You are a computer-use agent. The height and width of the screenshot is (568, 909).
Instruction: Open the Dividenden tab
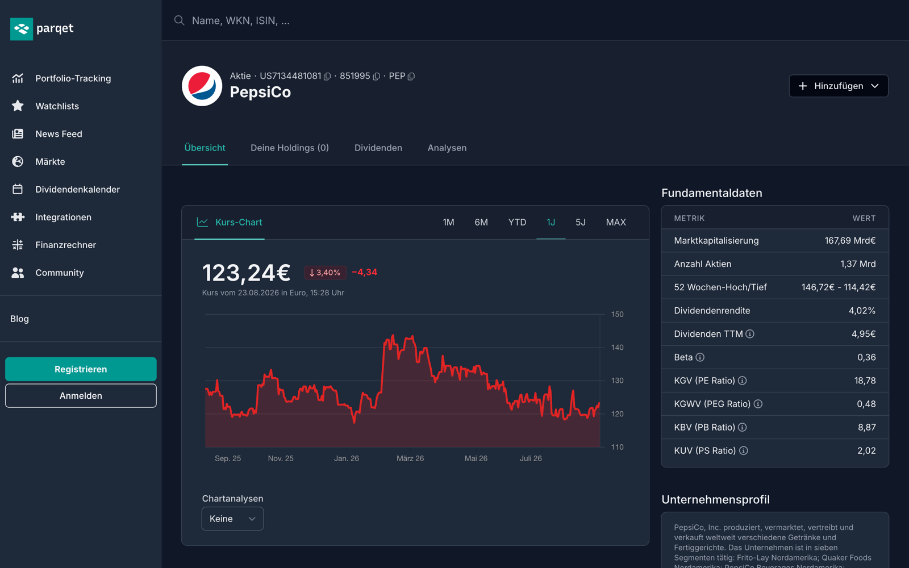coord(378,148)
